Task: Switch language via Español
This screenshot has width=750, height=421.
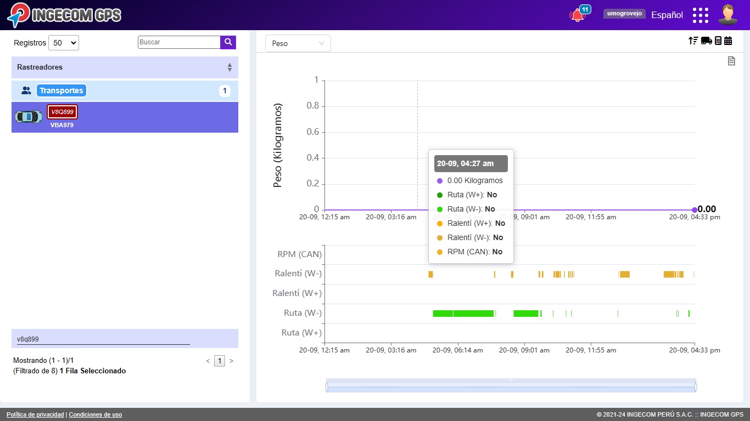Action: (x=667, y=15)
